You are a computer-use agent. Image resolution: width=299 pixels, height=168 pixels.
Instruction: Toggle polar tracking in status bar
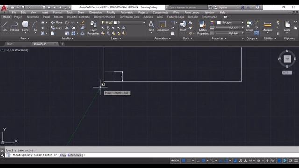click(204, 161)
